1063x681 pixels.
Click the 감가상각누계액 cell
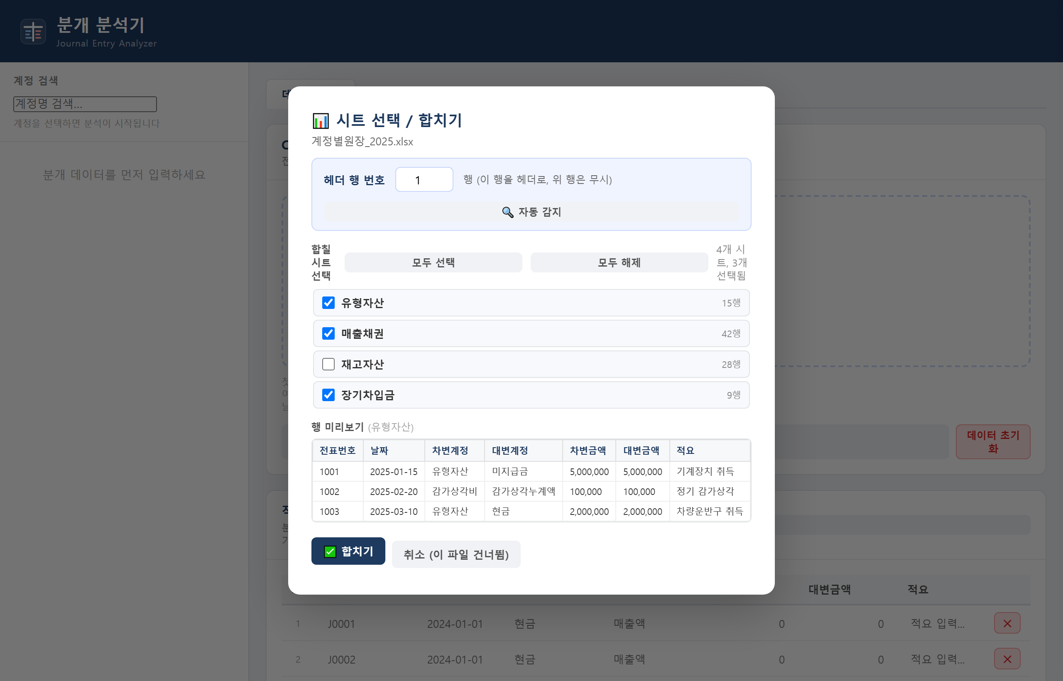coord(524,492)
